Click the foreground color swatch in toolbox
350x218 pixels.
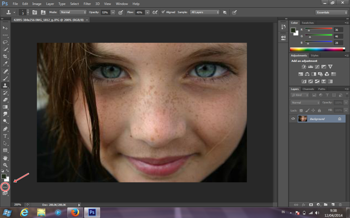coord(4,176)
